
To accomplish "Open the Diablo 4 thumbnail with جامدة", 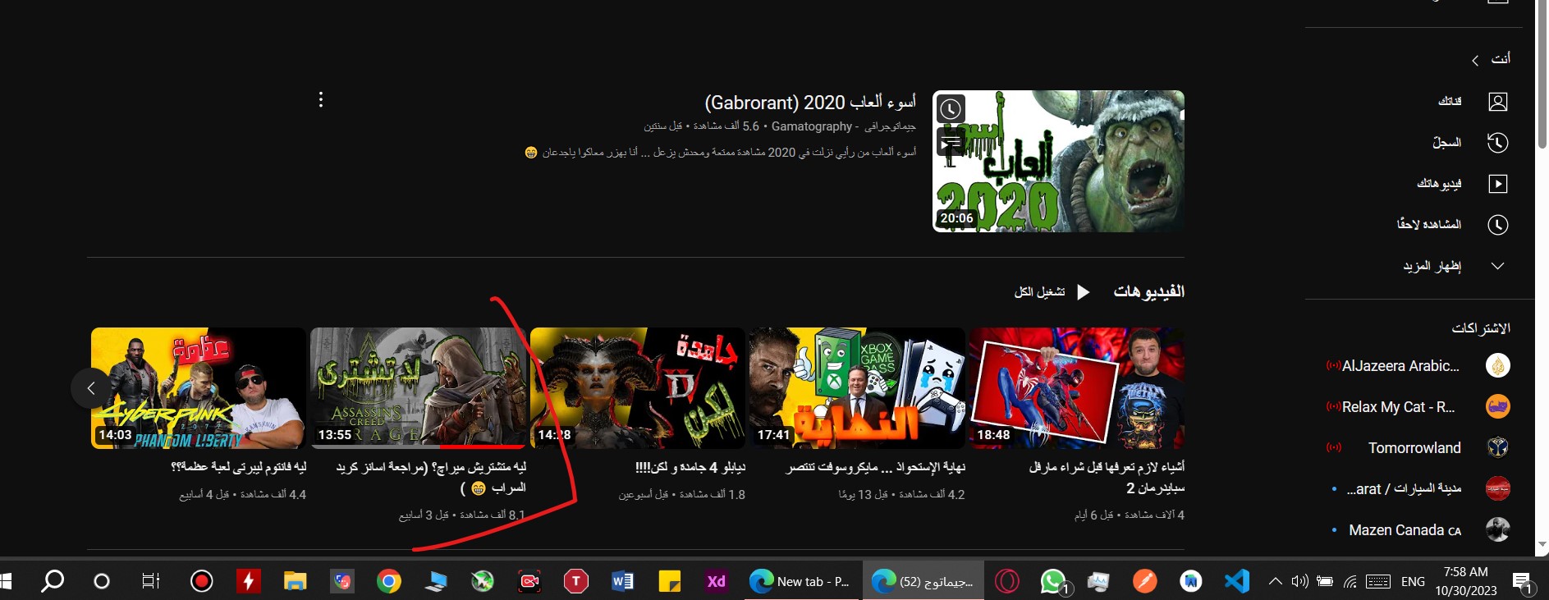I will (638, 388).
